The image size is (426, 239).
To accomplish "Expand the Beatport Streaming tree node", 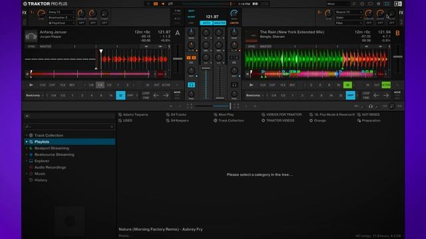I will pyautogui.click(x=27, y=148).
